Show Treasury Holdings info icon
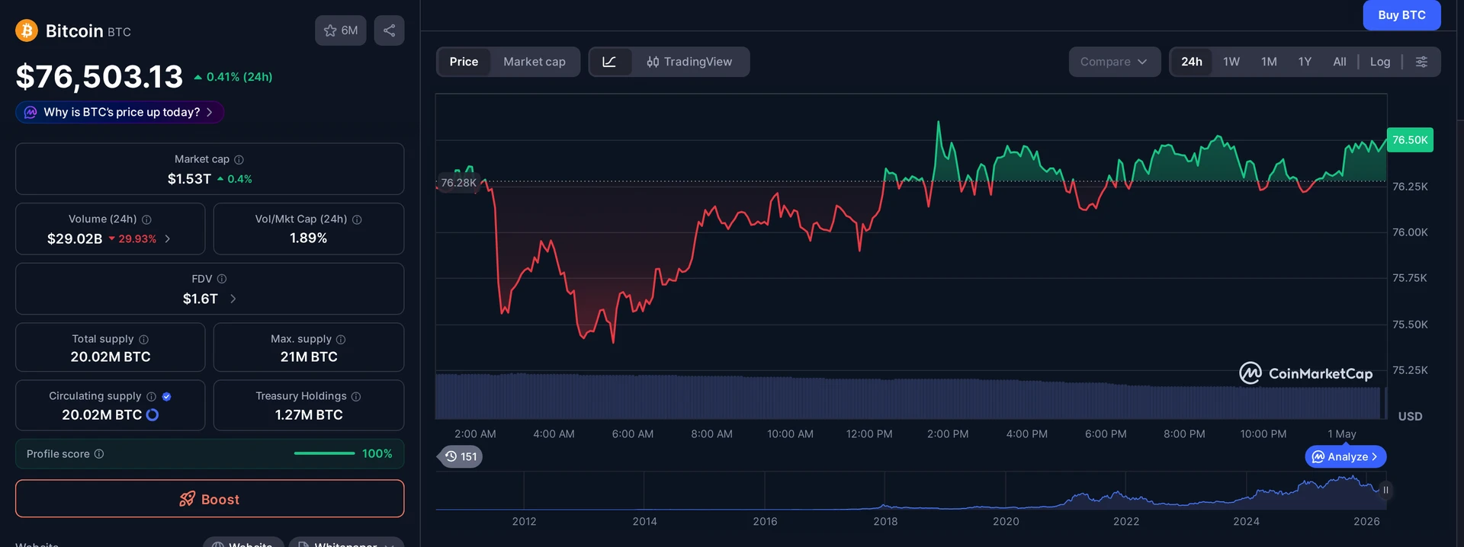The height and width of the screenshot is (547, 1464). [356, 396]
